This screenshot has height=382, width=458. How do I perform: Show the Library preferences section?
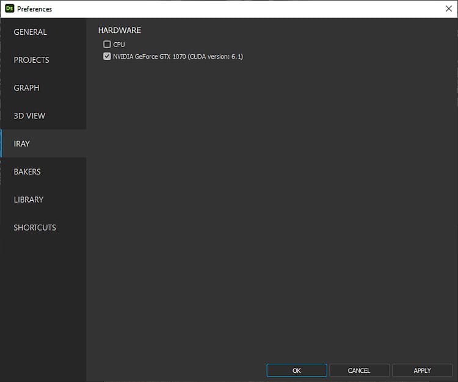coord(43,200)
